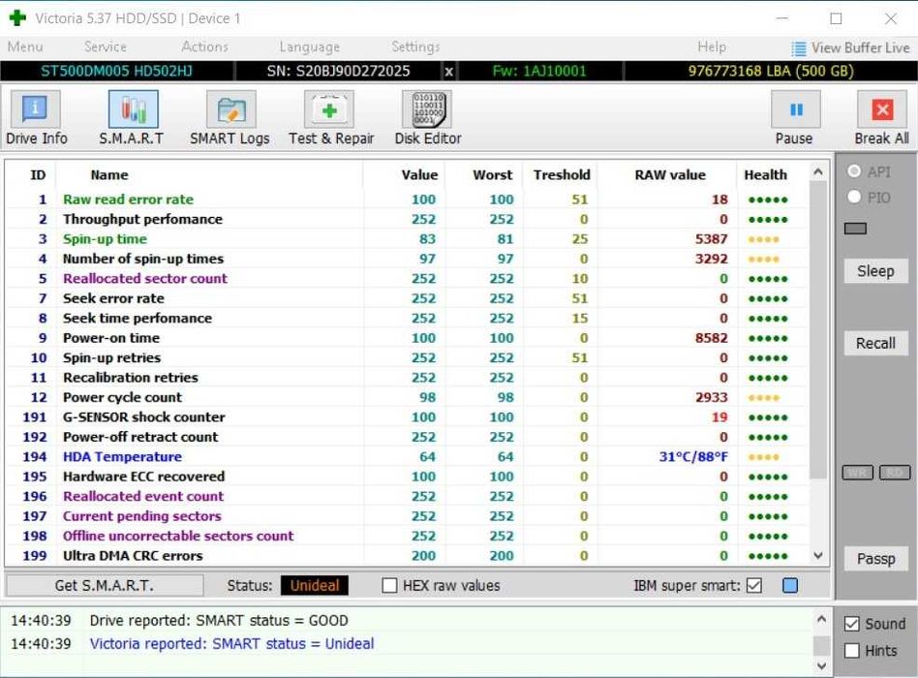Click the Sleep button
Screen dimensions: 918x678
(875, 271)
